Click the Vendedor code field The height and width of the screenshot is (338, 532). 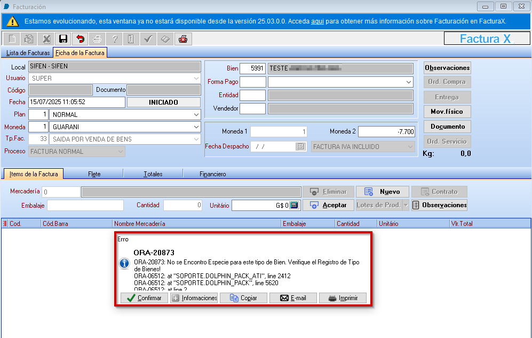coord(253,108)
